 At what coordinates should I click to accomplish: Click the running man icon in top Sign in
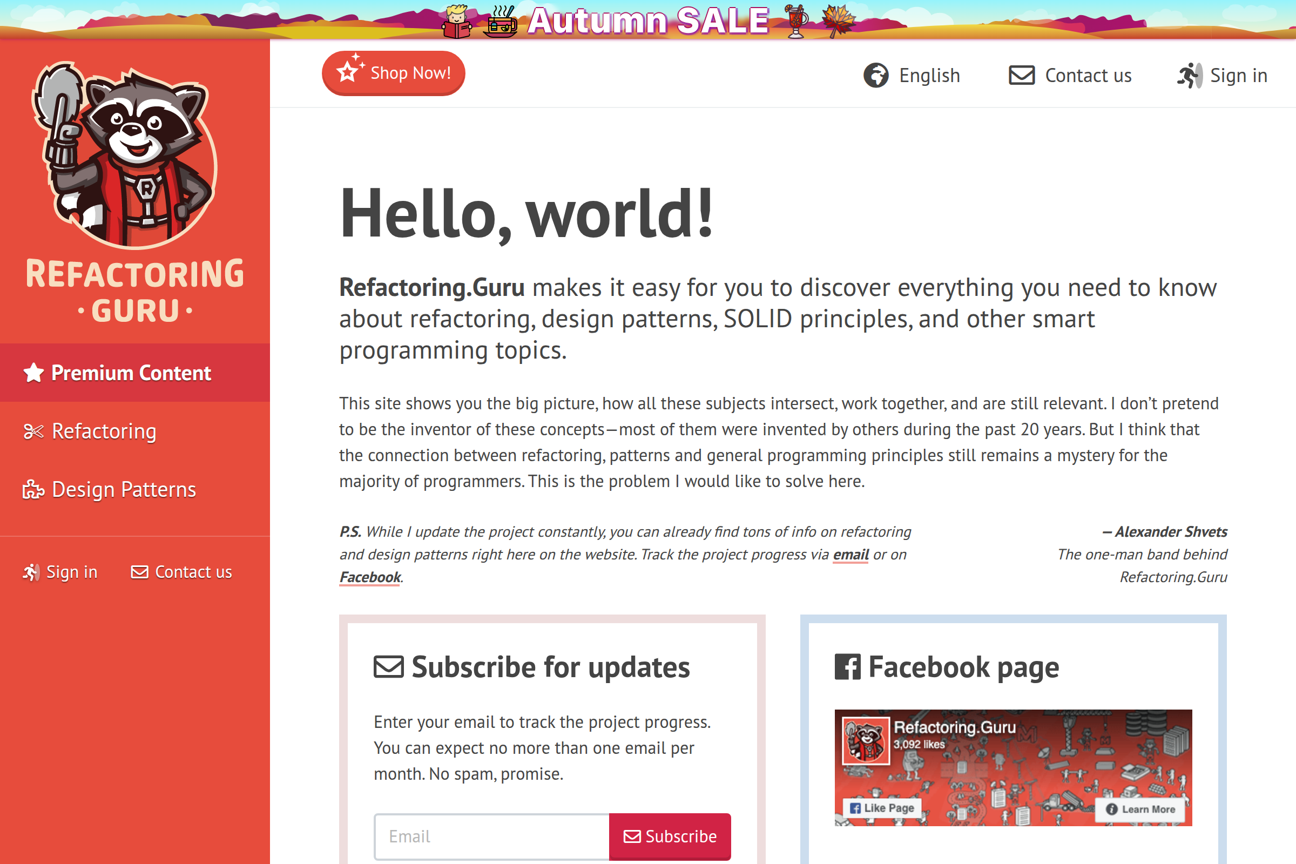(1189, 76)
